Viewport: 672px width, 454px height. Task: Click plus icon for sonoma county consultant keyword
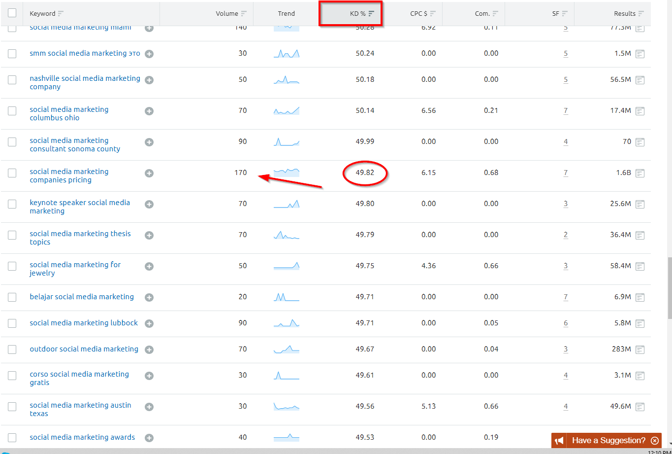pos(149,142)
